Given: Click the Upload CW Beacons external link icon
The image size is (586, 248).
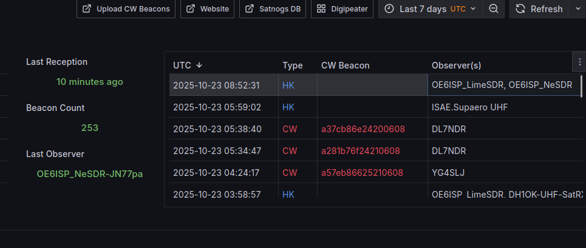Looking at the screenshot, I should 87,9.
